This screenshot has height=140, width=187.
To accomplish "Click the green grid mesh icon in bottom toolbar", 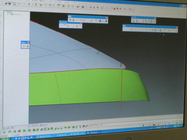I will click(45, 129).
